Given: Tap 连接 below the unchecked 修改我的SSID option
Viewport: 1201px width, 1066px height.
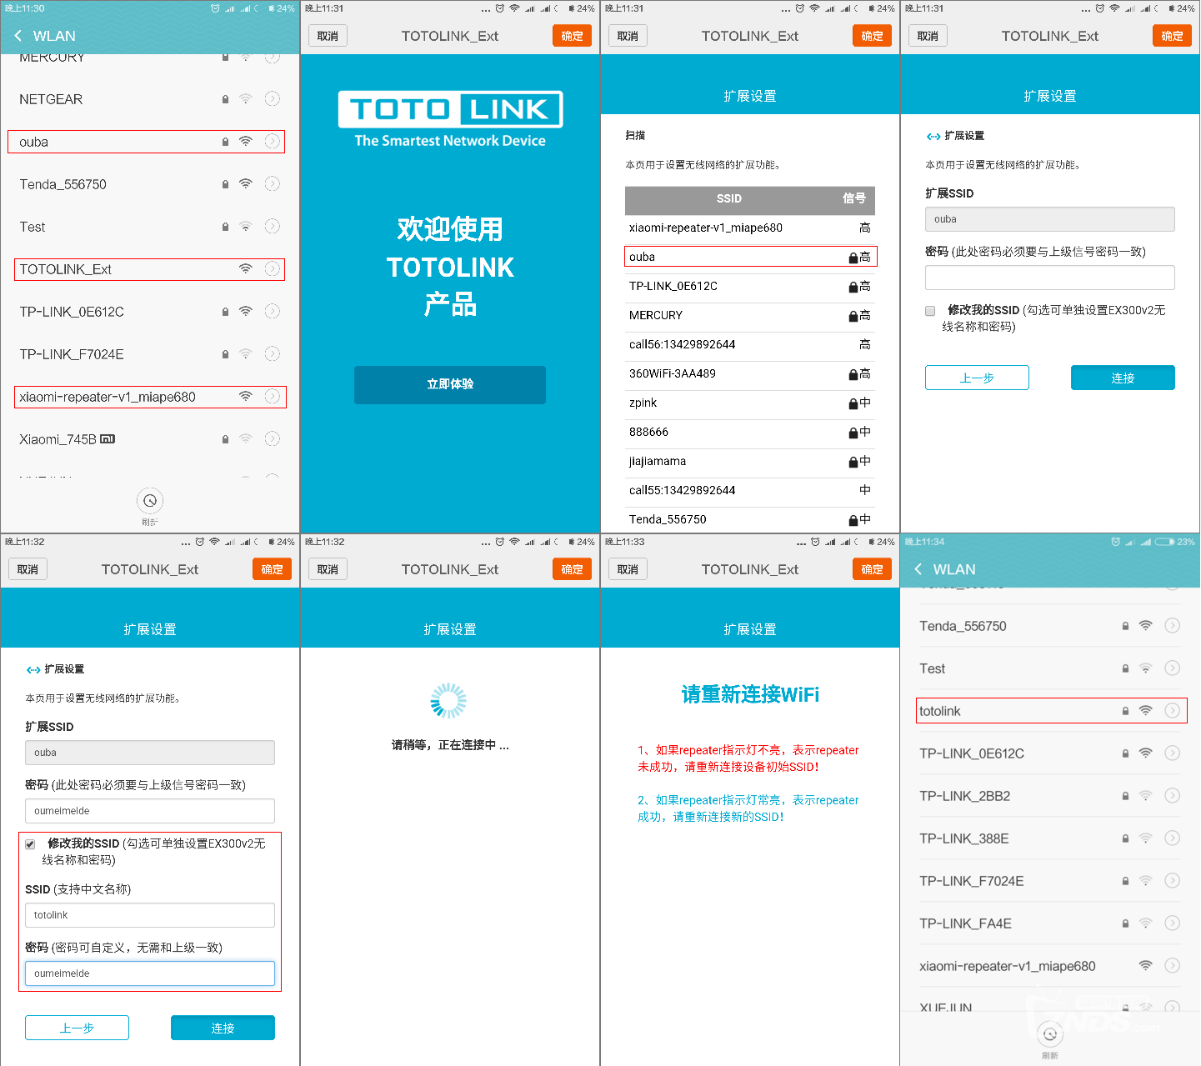Looking at the screenshot, I should click(1123, 378).
